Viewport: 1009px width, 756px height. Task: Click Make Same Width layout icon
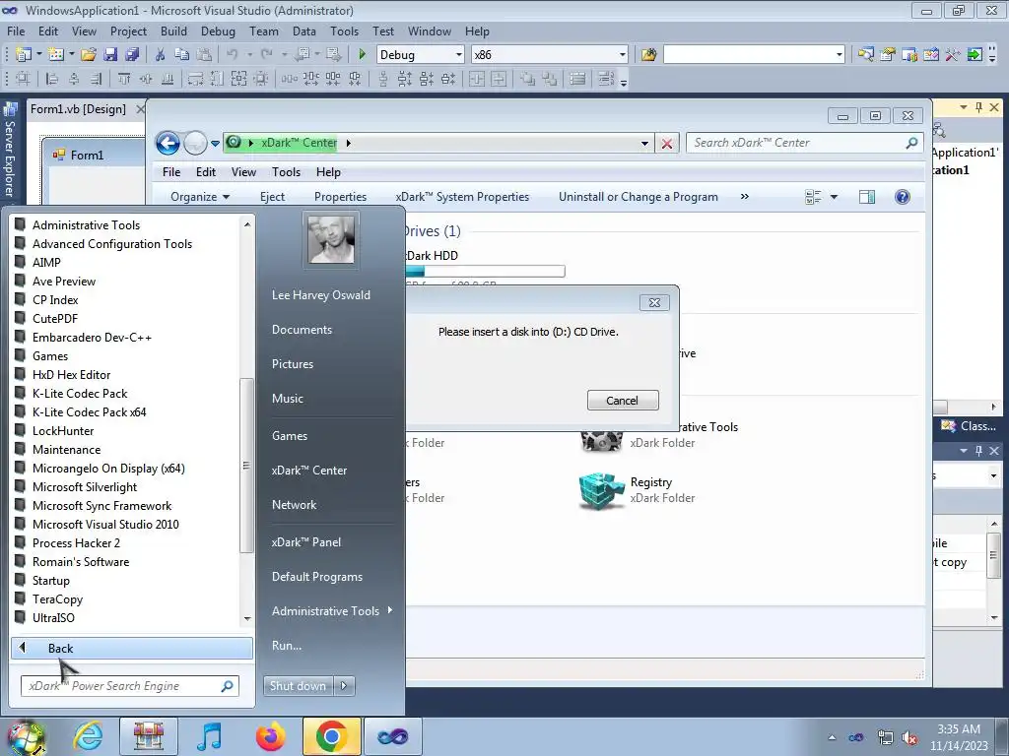tap(196, 79)
